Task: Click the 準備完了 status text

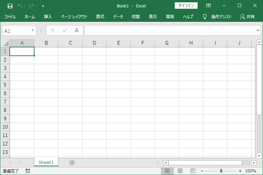Action: (11, 171)
